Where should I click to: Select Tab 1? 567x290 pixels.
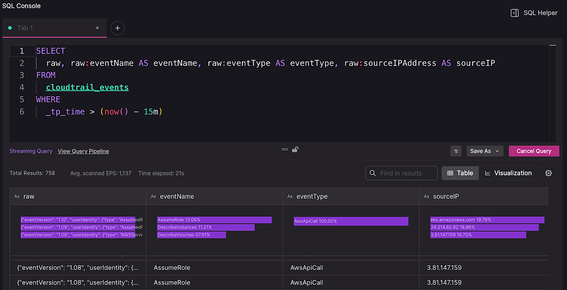[x=54, y=28]
